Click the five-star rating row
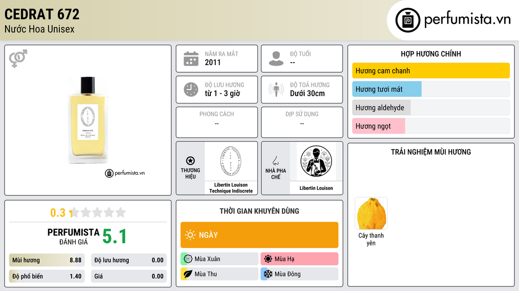The height and width of the screenshot is (291, 519). (98, 212)
